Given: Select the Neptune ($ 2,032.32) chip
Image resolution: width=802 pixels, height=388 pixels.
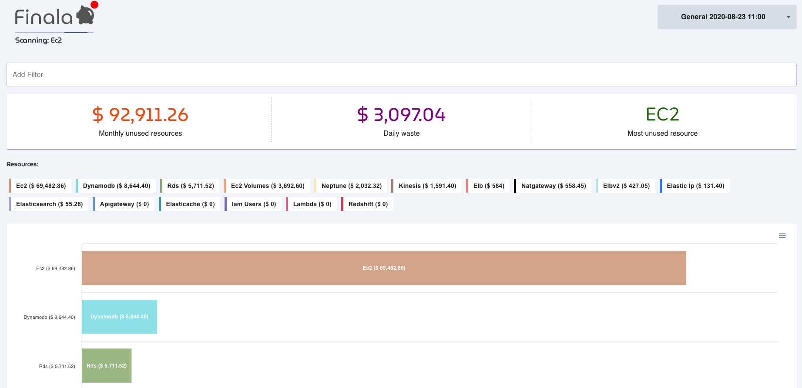Looking at the screenshot, I should (351, 186).
